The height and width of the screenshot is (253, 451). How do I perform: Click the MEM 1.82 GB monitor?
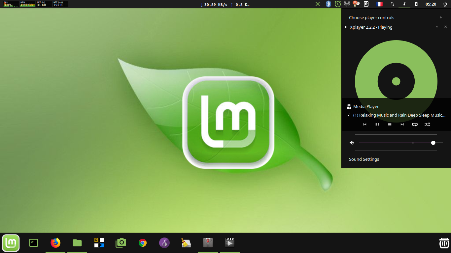[27, 4]
